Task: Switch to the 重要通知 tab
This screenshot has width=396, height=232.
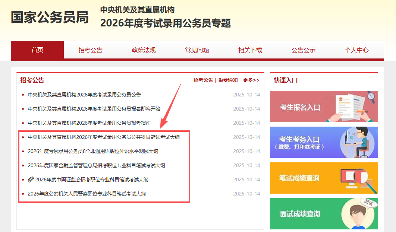Action: [x=228, y=80]
